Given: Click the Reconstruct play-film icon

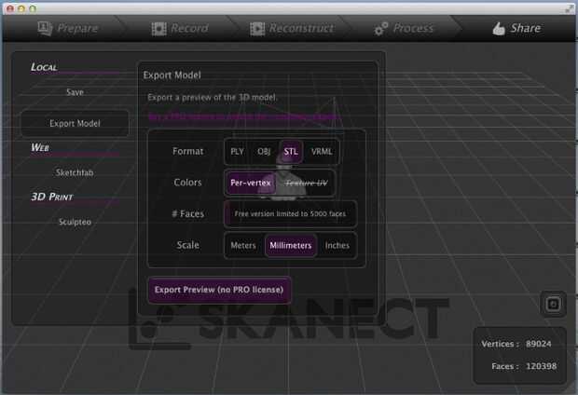Looking at the screenshot, I should click(x=257, y=29).
